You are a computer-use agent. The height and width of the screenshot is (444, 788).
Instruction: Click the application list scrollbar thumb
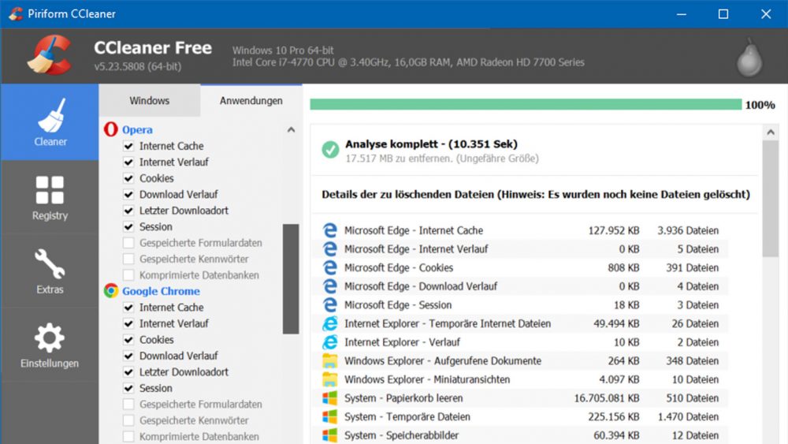click(291, 278)
